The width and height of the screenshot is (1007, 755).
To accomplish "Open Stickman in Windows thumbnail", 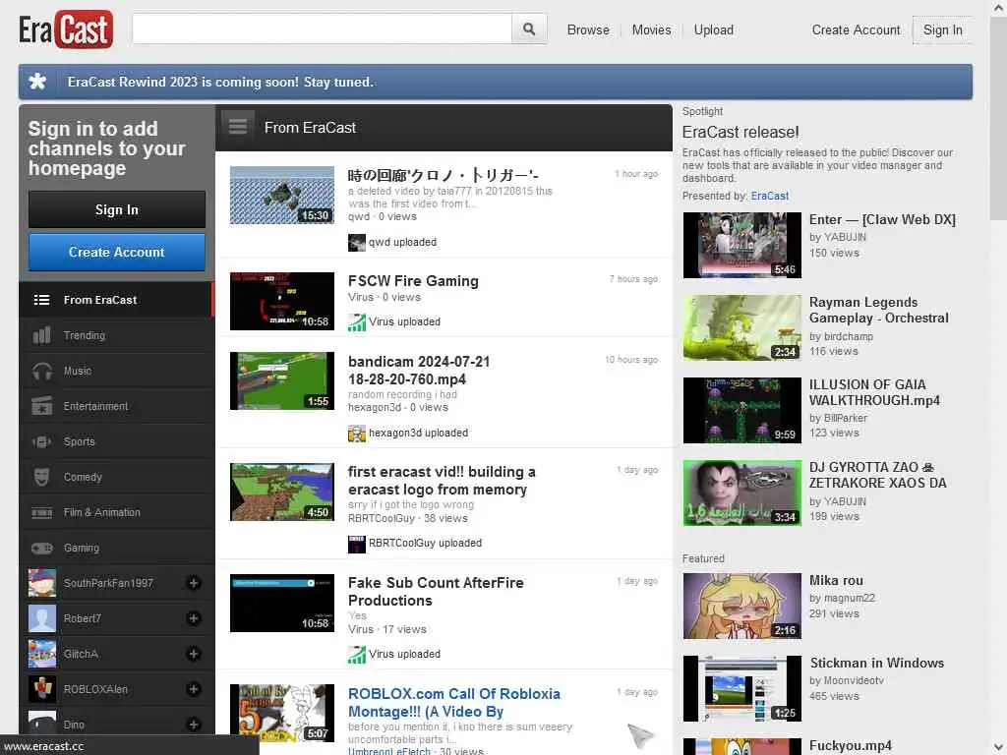I will click(741, 688).
